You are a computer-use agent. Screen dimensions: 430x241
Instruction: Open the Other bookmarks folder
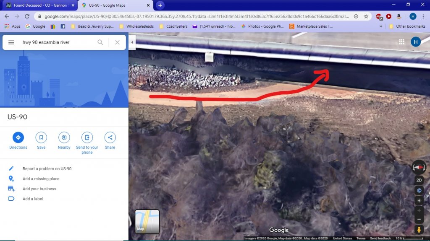406,26
